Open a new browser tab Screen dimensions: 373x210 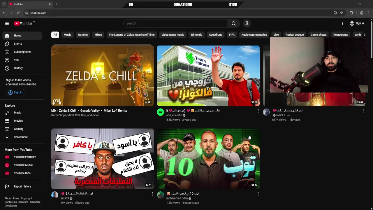[57, 4]
